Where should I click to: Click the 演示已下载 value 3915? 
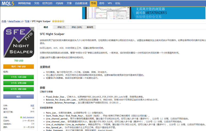(32, 112)
